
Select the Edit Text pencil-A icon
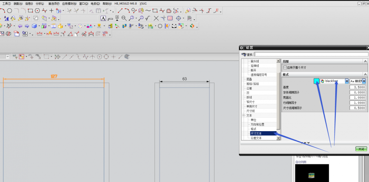[20, 18]
